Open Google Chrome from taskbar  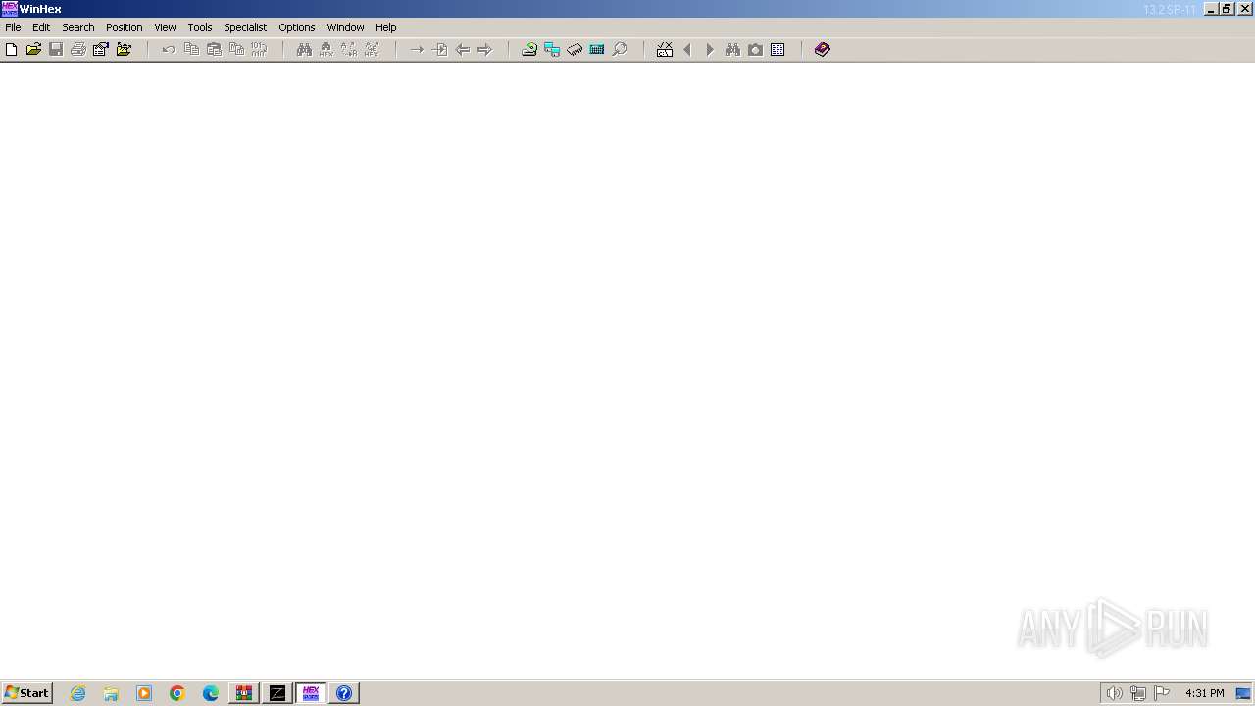(177, 693)
